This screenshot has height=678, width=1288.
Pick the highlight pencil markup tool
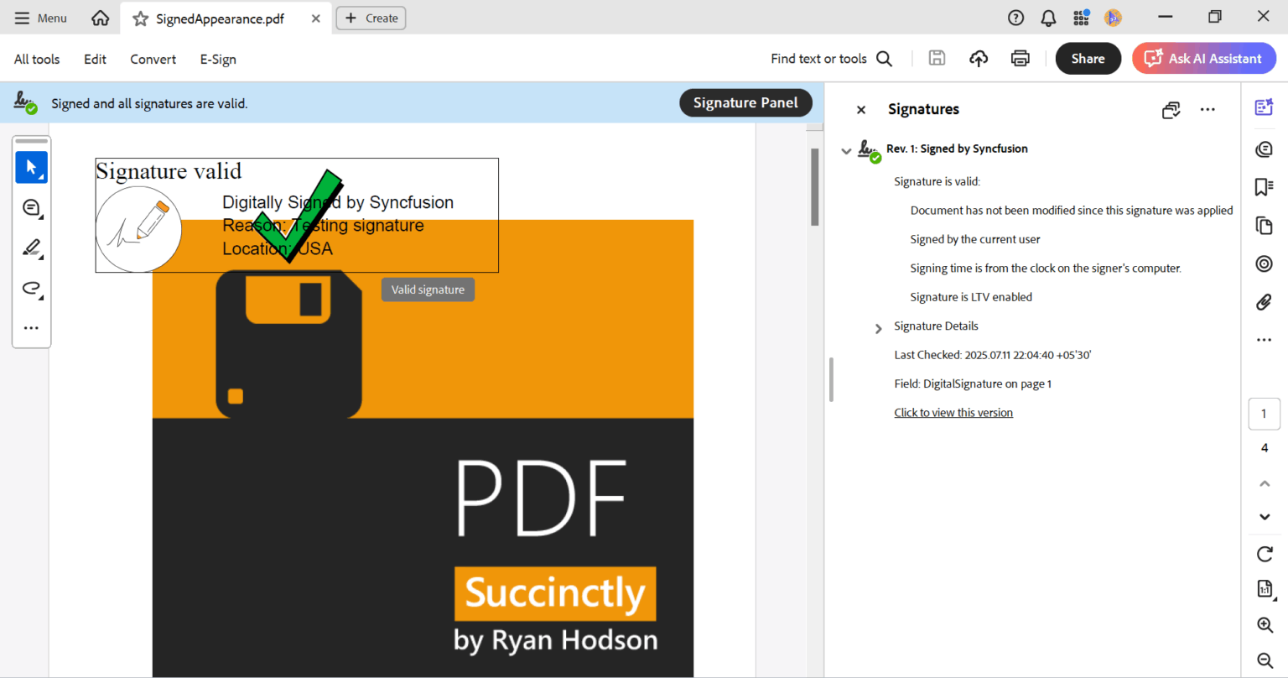[31, 248]
